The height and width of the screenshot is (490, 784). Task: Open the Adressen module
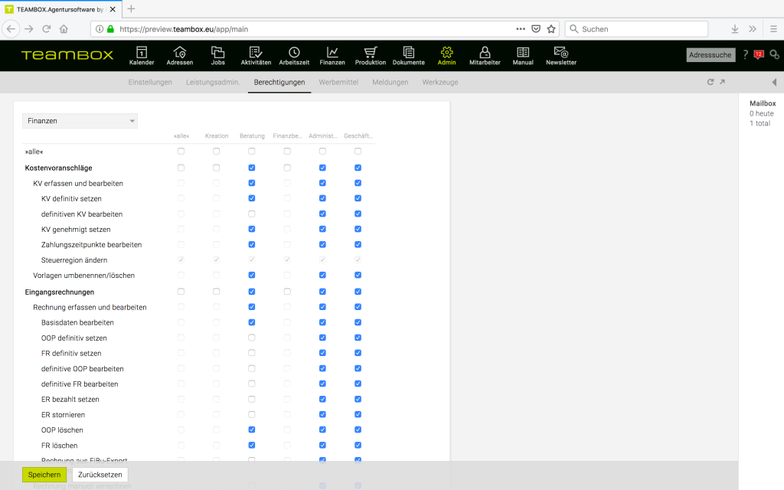pyautogui.click(x=179, y=55)
